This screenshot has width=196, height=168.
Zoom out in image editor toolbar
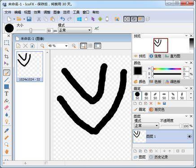[x=42, y=46]
